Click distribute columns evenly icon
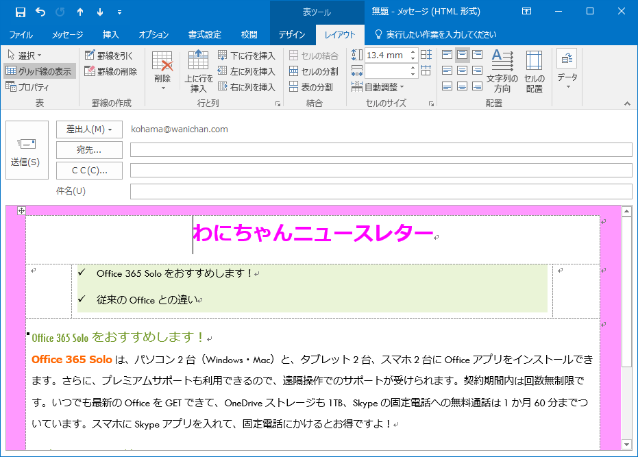The image size is (638, 457). click(x=426, y=71)
